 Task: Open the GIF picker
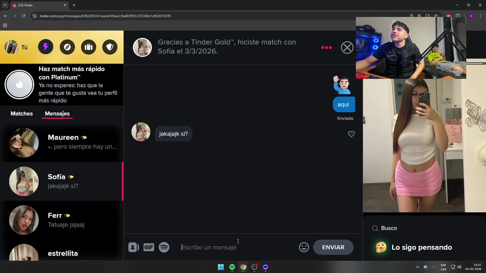click(x=148, y=247)
